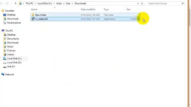The image size is (191, 107).
Task: Open Pictures folder in sidebar
Action: point(11,51)
